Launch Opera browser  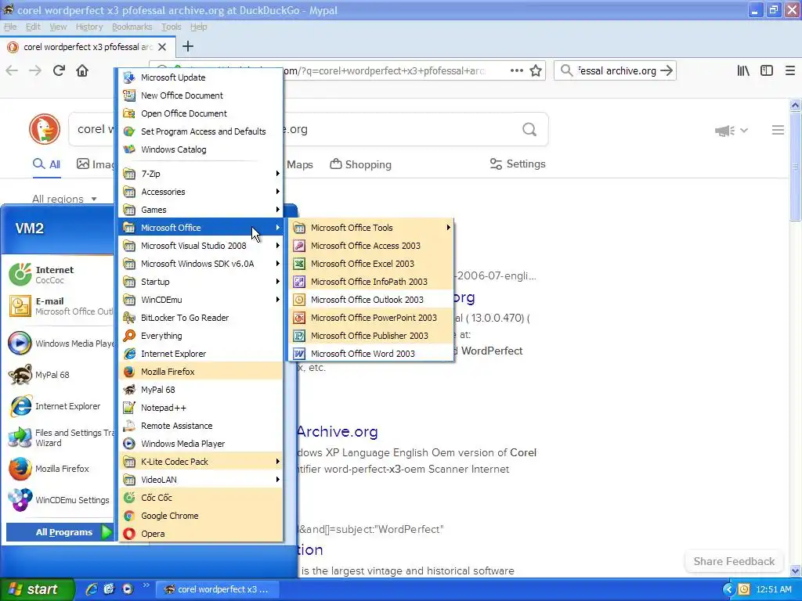(x=200, y=534)
